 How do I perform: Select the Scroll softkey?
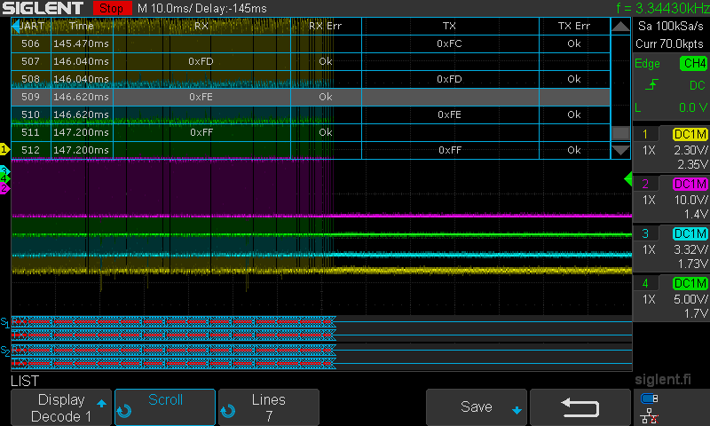pyautogui.click(x=165, y=407)
